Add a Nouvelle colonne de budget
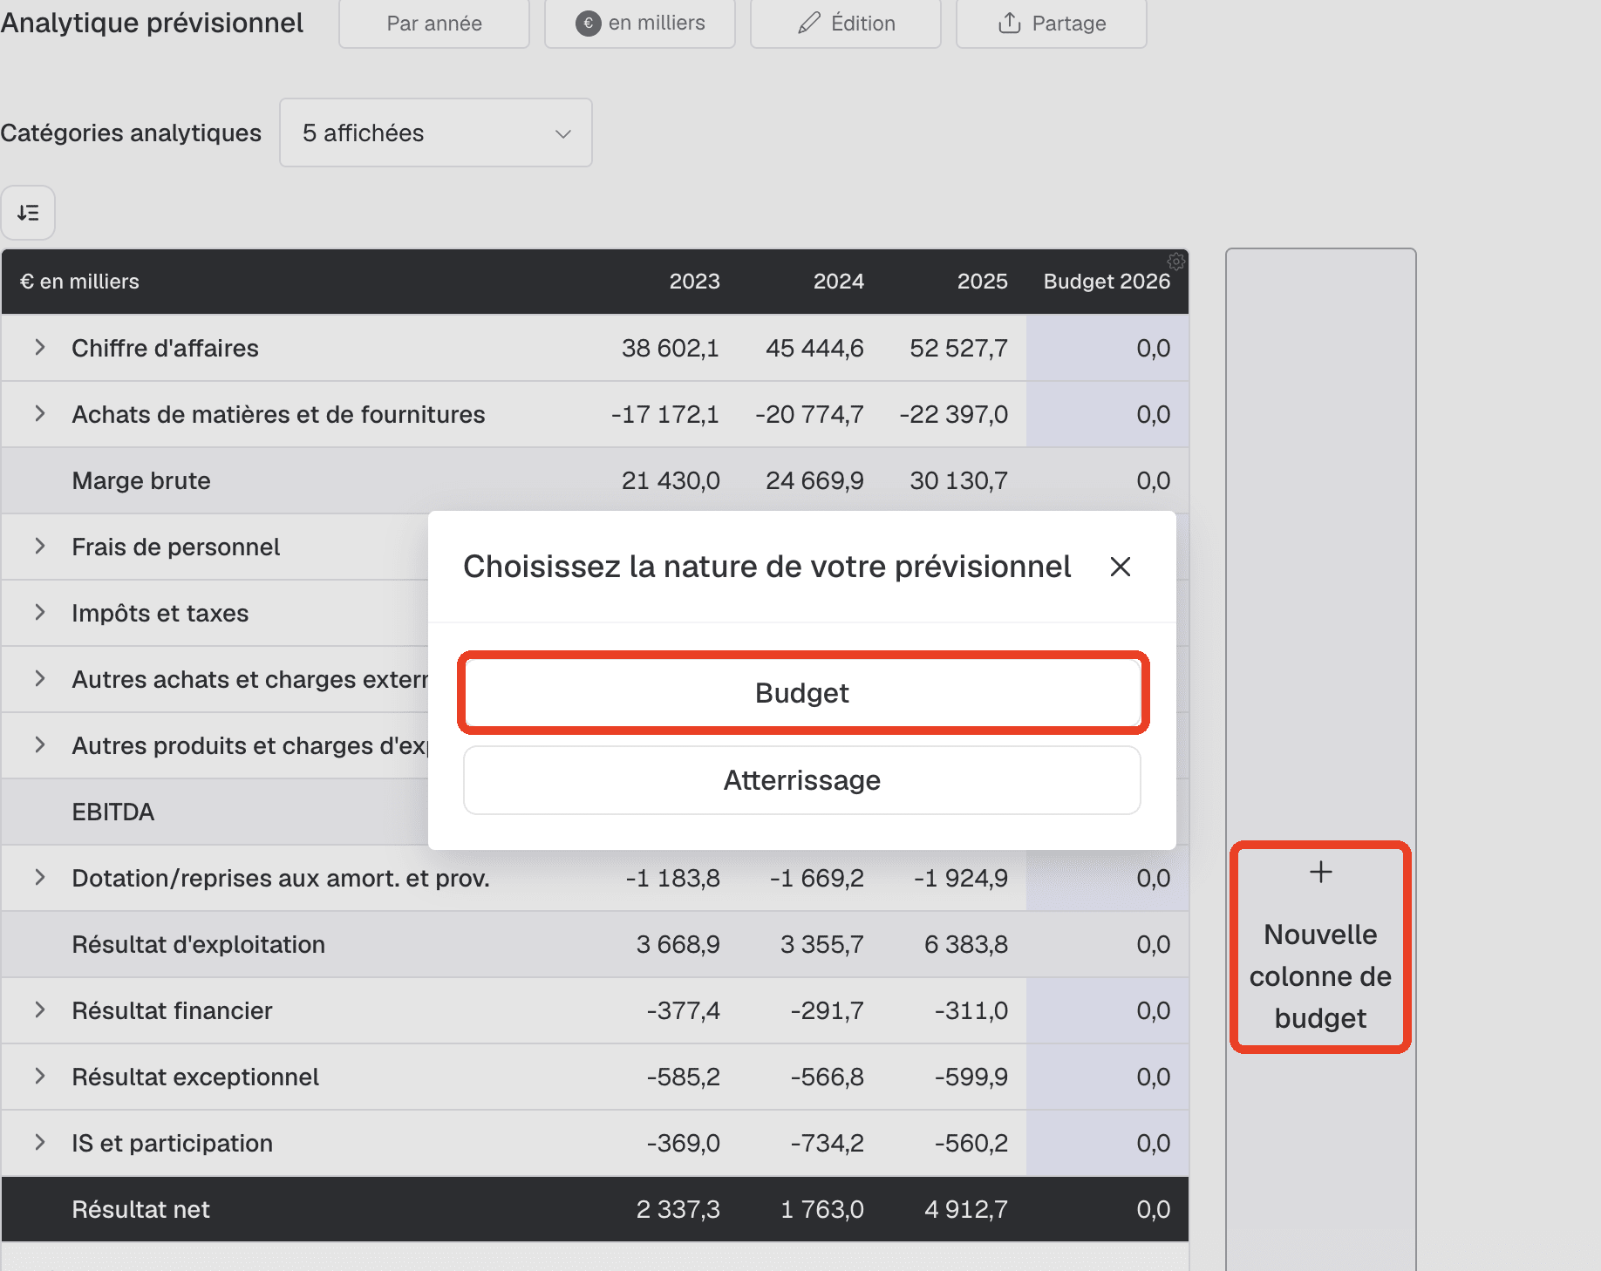1601x1271 pixels. (1320, 947)
